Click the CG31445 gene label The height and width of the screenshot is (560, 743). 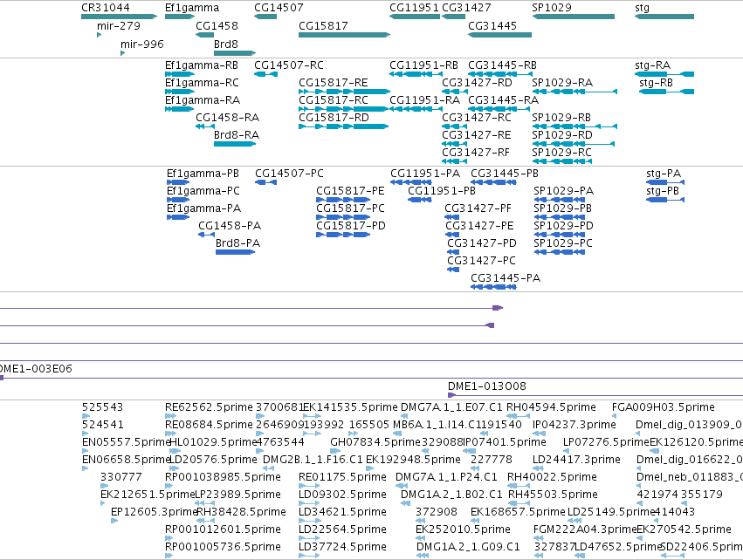(x=492, y=25)
